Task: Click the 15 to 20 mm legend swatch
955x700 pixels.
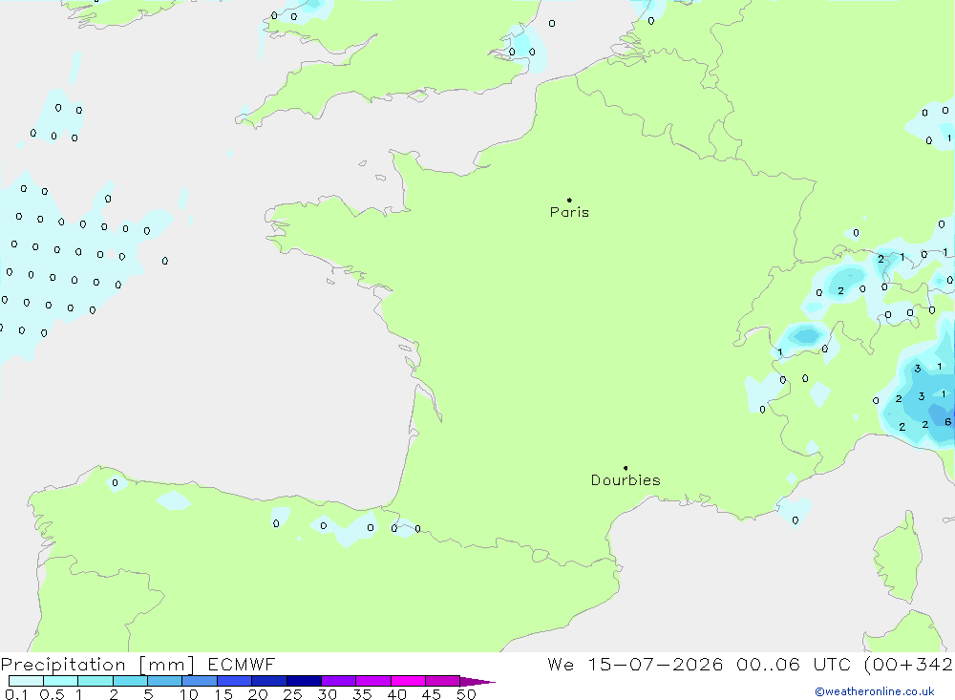Action: [x=235, y=681]
